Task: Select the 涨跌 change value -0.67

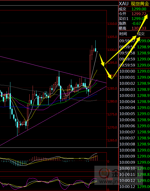Action: [136, 23]
